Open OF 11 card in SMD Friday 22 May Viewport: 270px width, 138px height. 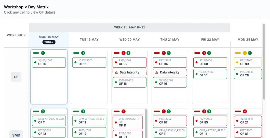coord(210,132)
